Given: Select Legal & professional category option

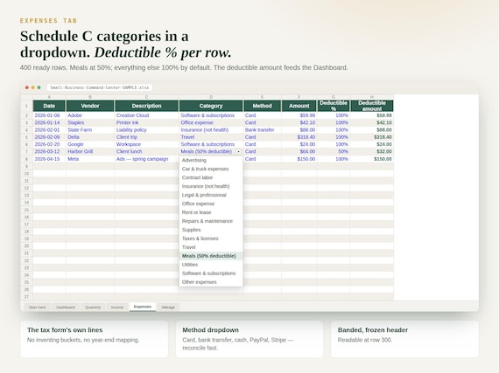Looking at the screenshot, I should click(211, 195).
